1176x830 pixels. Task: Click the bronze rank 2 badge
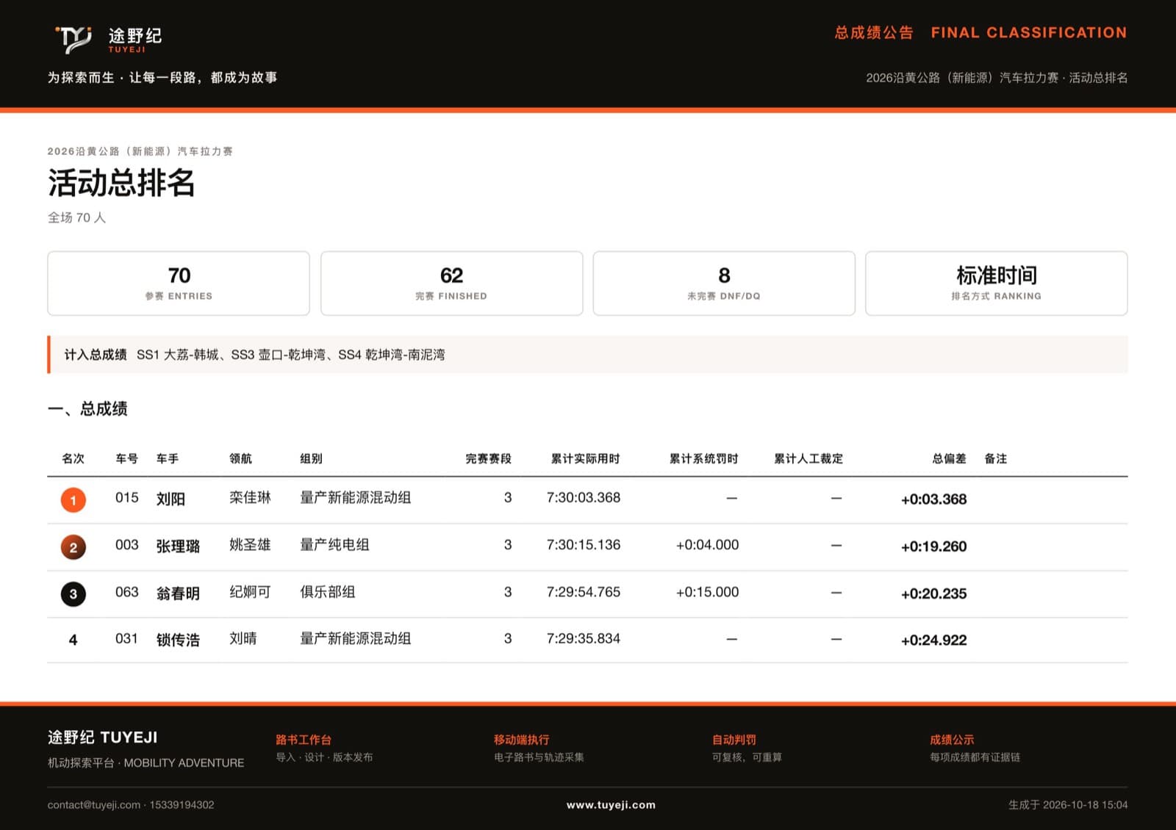pos(73,547)
